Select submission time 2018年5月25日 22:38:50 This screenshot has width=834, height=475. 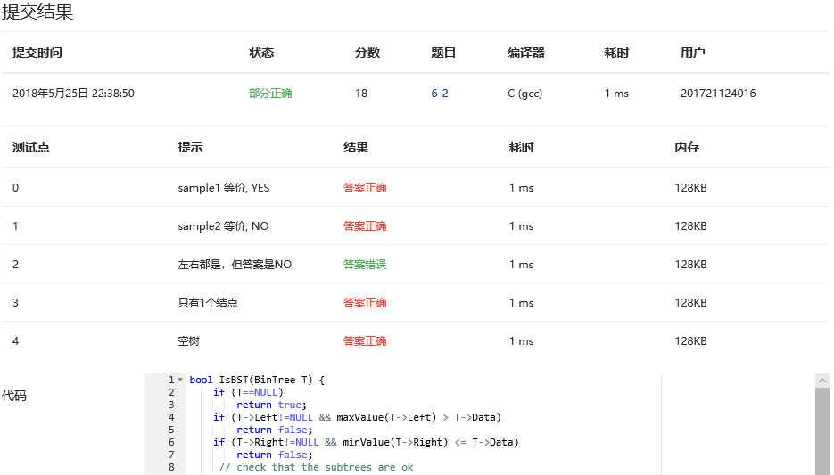tap(73, 94)
